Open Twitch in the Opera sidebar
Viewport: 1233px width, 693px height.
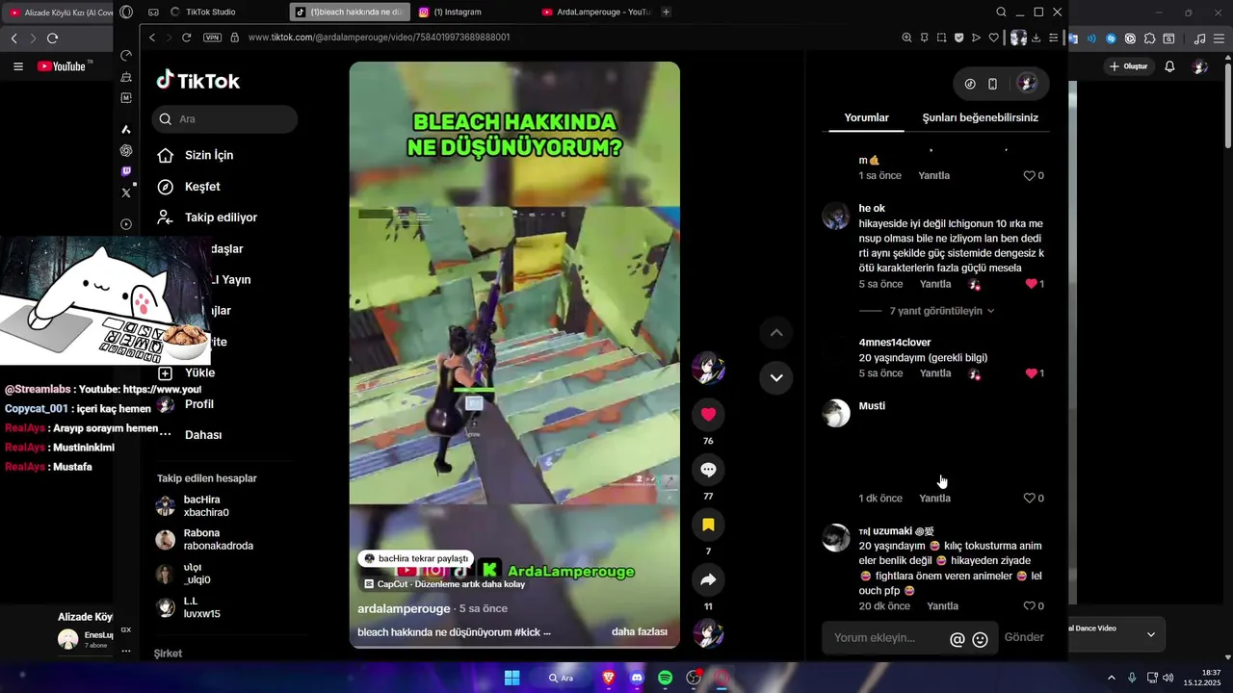pyautogui.click(x=126, y=171)
